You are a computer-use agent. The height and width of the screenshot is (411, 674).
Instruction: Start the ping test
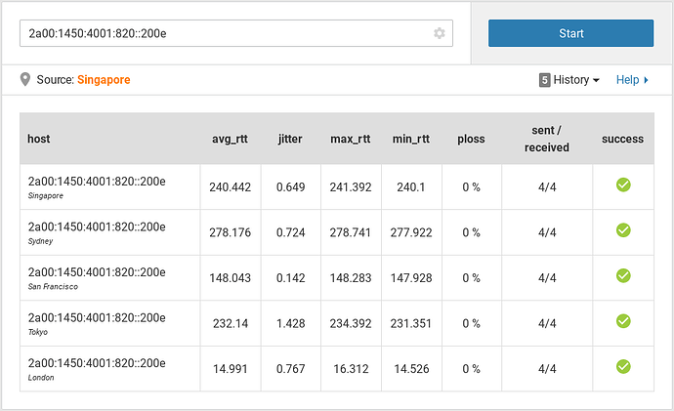click(x=570, y=33)
